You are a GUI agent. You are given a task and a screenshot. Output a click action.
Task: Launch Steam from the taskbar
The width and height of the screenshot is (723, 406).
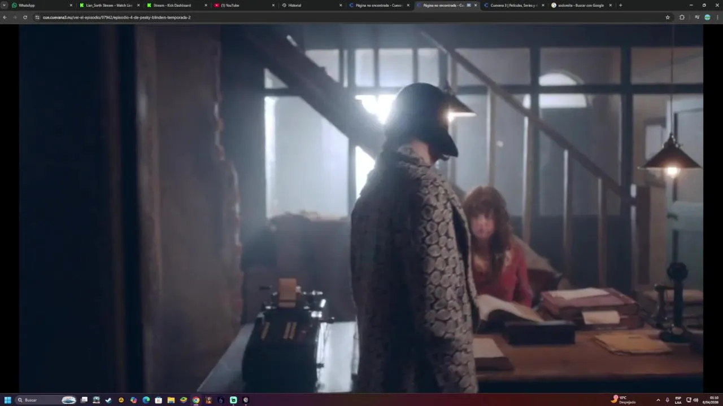click(108, 400)
